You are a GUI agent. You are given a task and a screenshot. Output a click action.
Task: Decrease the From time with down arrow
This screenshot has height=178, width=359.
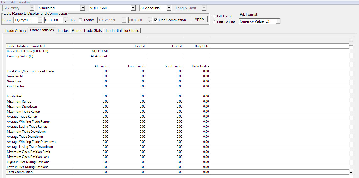point(66,21)
